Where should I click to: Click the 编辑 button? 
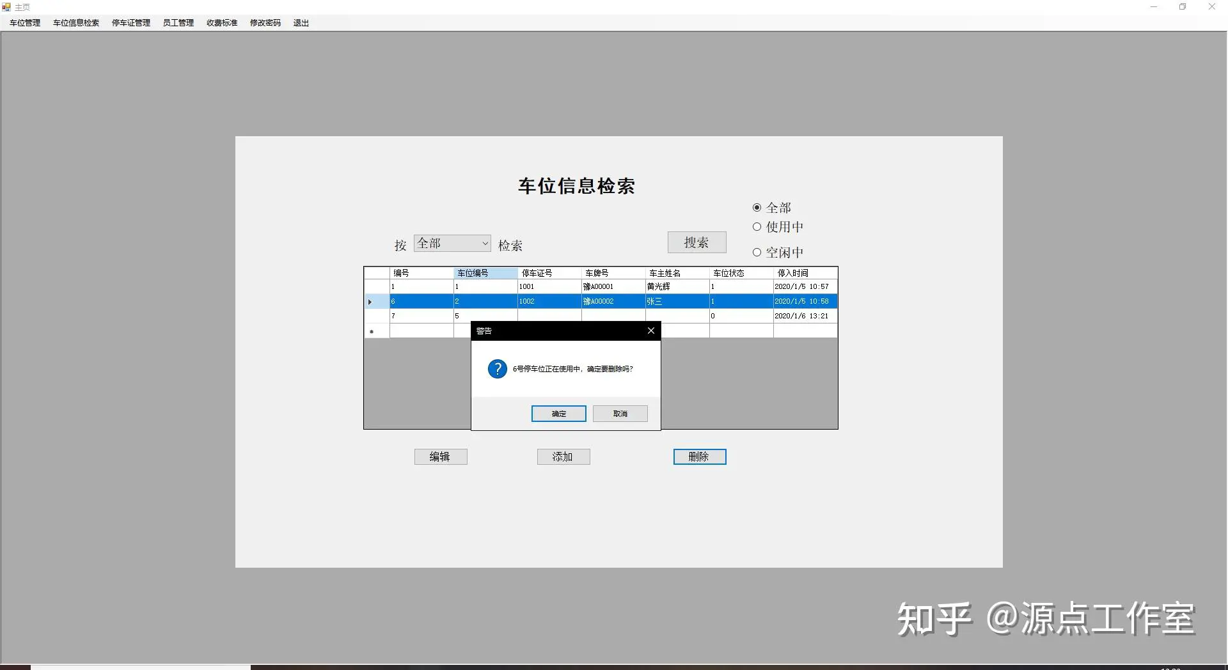click(441, 456)
